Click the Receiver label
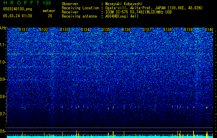Image resolution: width=217 pixels, height=138 pixels. [x=70, y=12]
